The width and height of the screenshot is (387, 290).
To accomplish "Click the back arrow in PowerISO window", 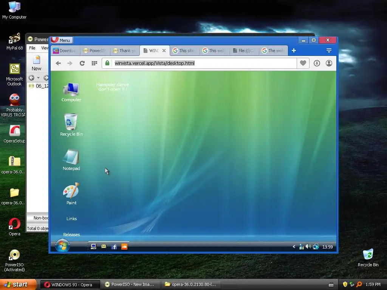I will [x=31, y=78].
